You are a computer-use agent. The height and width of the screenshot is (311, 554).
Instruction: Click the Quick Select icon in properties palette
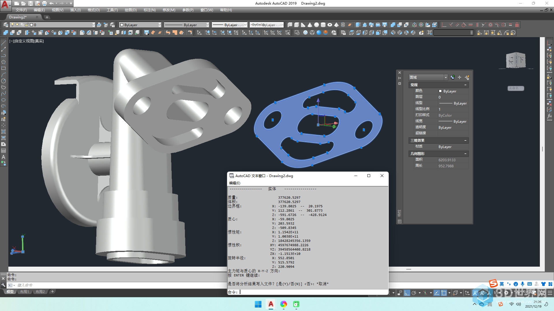pos(467,77)
